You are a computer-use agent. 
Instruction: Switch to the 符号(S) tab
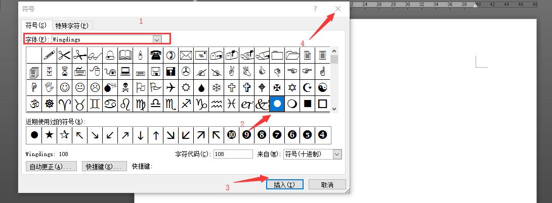click(x=36, y=25)
